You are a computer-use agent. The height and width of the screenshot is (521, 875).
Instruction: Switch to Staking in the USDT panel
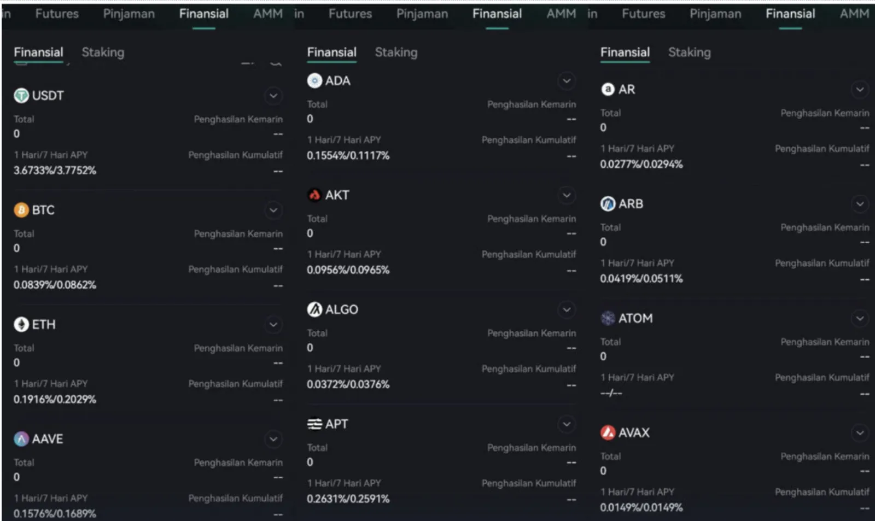pos(103,52)
